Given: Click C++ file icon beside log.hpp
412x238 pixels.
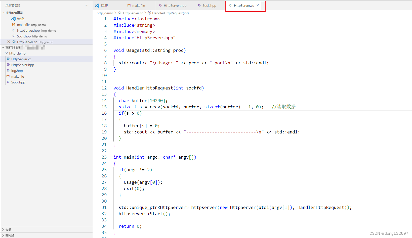Looking at the screenshot, I should pyautogui.click(x=8, y=71).
